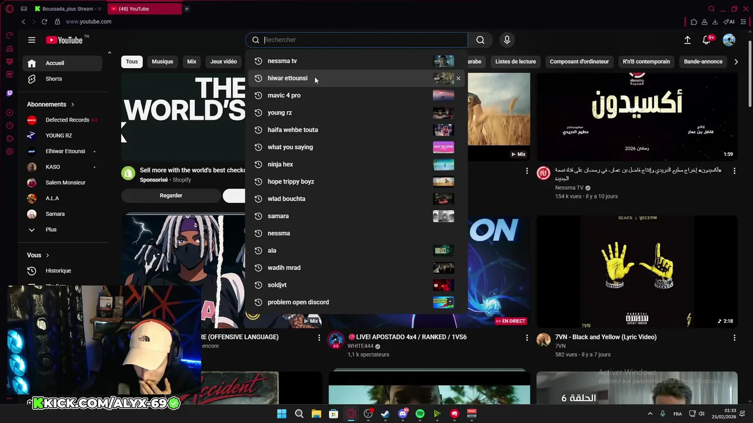The height and width of the screenshot is (423, 753).
Task: Open WHITE444 channel avatar
Action: [x=336, y=340]
